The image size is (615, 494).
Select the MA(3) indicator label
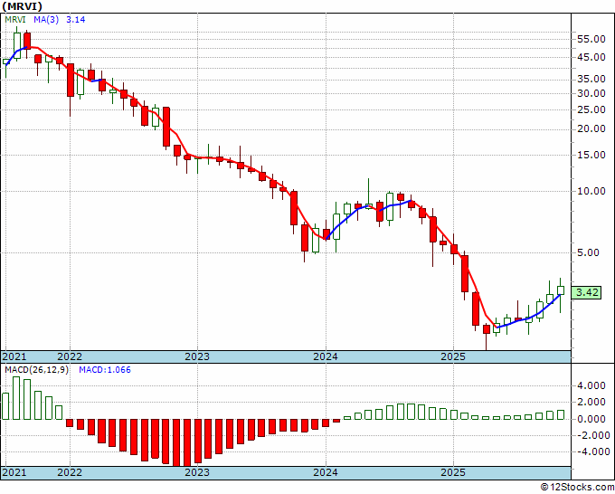46,19
